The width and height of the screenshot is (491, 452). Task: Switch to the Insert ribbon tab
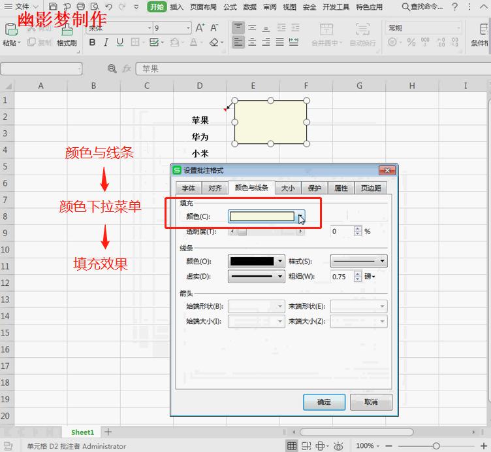click(176, 7)
